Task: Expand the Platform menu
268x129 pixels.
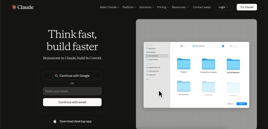Action: click(129, 7)
